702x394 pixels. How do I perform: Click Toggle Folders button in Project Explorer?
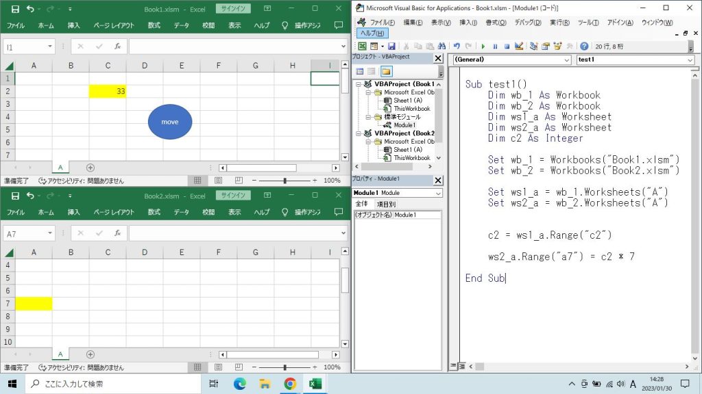[386, 71]
